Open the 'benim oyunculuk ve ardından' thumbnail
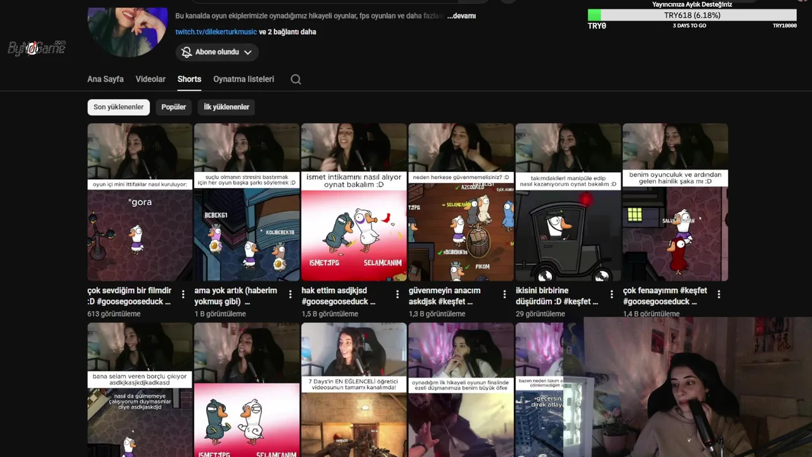 [x=676, y=202]
